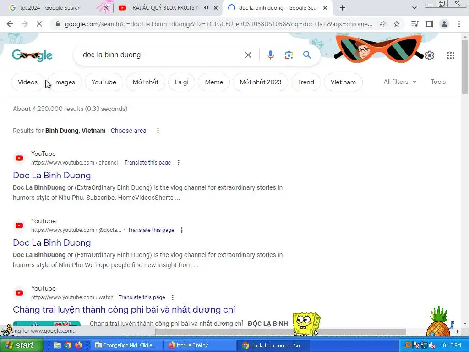Viewport: 469px width, 352px height.
Task: Select the Mới nhất filter chip
Action: [x=145, y=82]
